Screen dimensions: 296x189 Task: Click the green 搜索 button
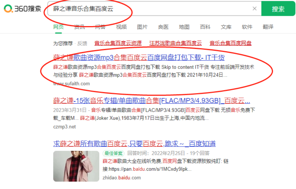coord(278,8)
